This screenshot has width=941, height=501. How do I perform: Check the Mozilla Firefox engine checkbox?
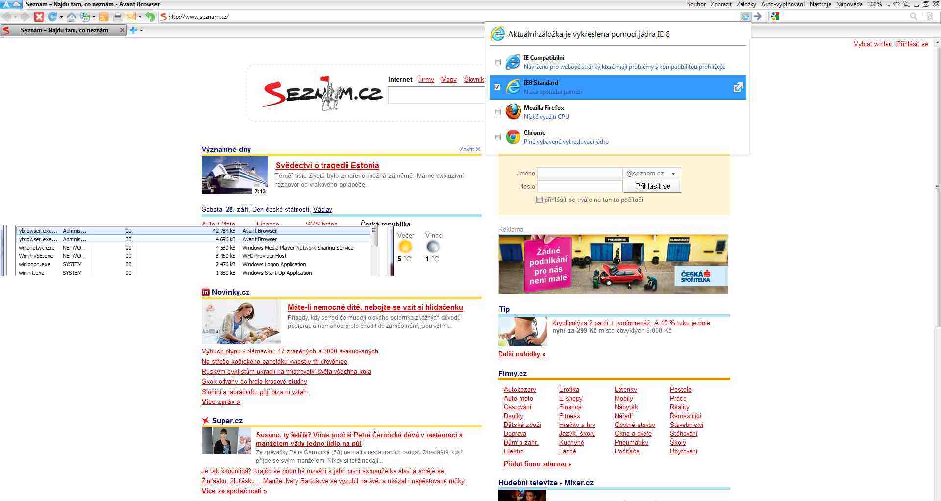[497, 112]
